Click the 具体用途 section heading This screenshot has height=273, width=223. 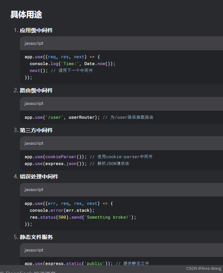[x=26, y=15]
